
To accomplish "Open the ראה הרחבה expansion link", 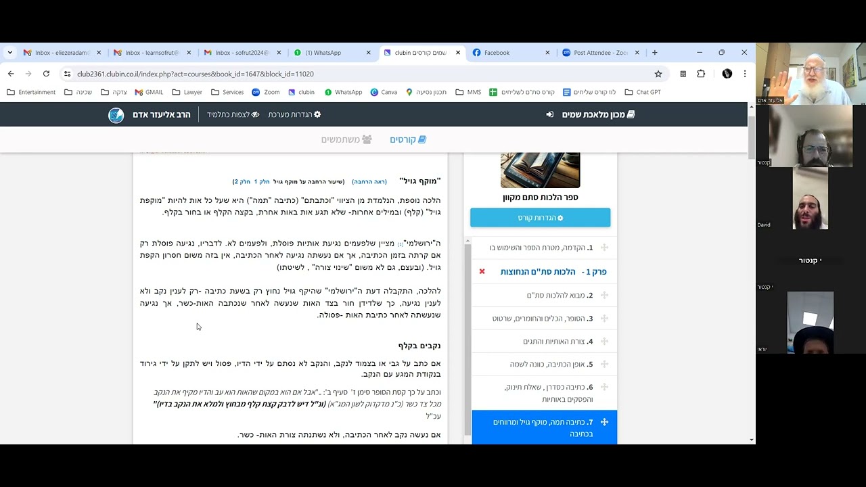I will (369, 182).
